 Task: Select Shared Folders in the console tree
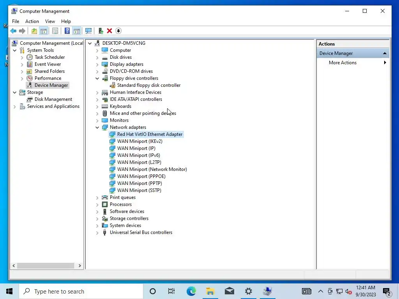pyautogui.click(x=49, y=71)
